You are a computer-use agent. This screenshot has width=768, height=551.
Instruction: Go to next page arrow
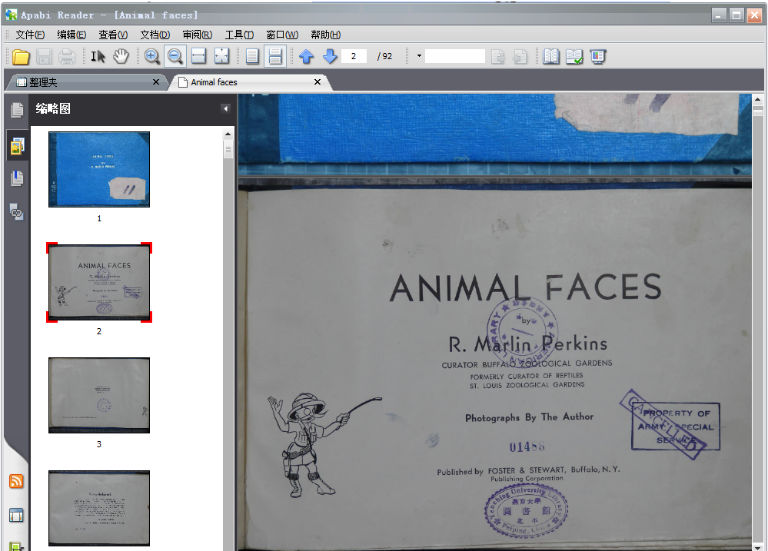click(330, 56)
